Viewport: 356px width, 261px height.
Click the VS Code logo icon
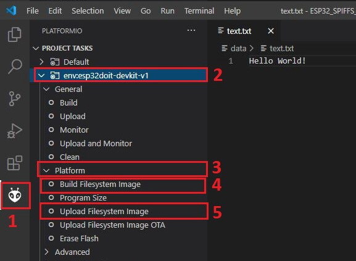(x=11, y=10)
